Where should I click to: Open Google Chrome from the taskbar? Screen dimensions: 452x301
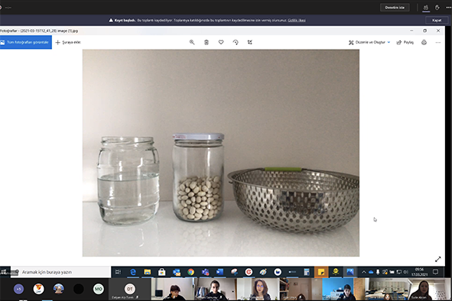coord(191,272)
